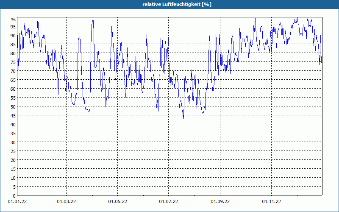
Task: Click the 45 y-axis tick label
Action: pos(13,116)
